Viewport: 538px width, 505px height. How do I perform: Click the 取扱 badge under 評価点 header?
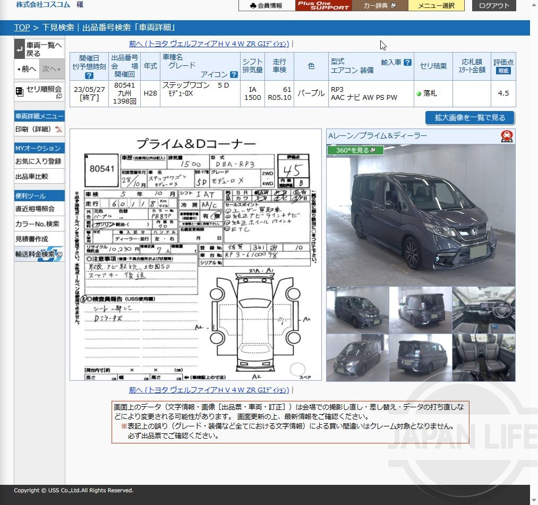coord(503,70)
